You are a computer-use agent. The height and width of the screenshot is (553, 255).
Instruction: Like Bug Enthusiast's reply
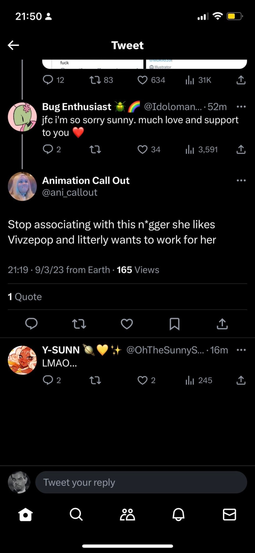tap(143, 150)
